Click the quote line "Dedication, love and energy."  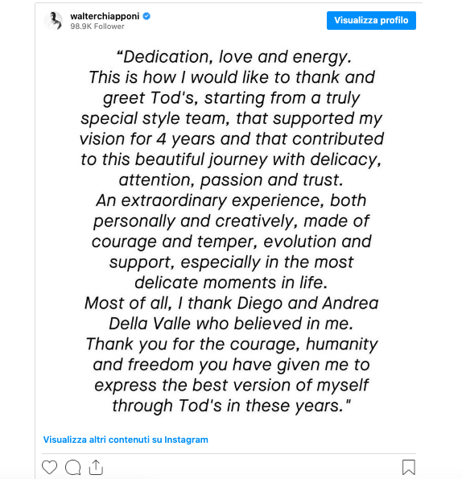(234, 57)
